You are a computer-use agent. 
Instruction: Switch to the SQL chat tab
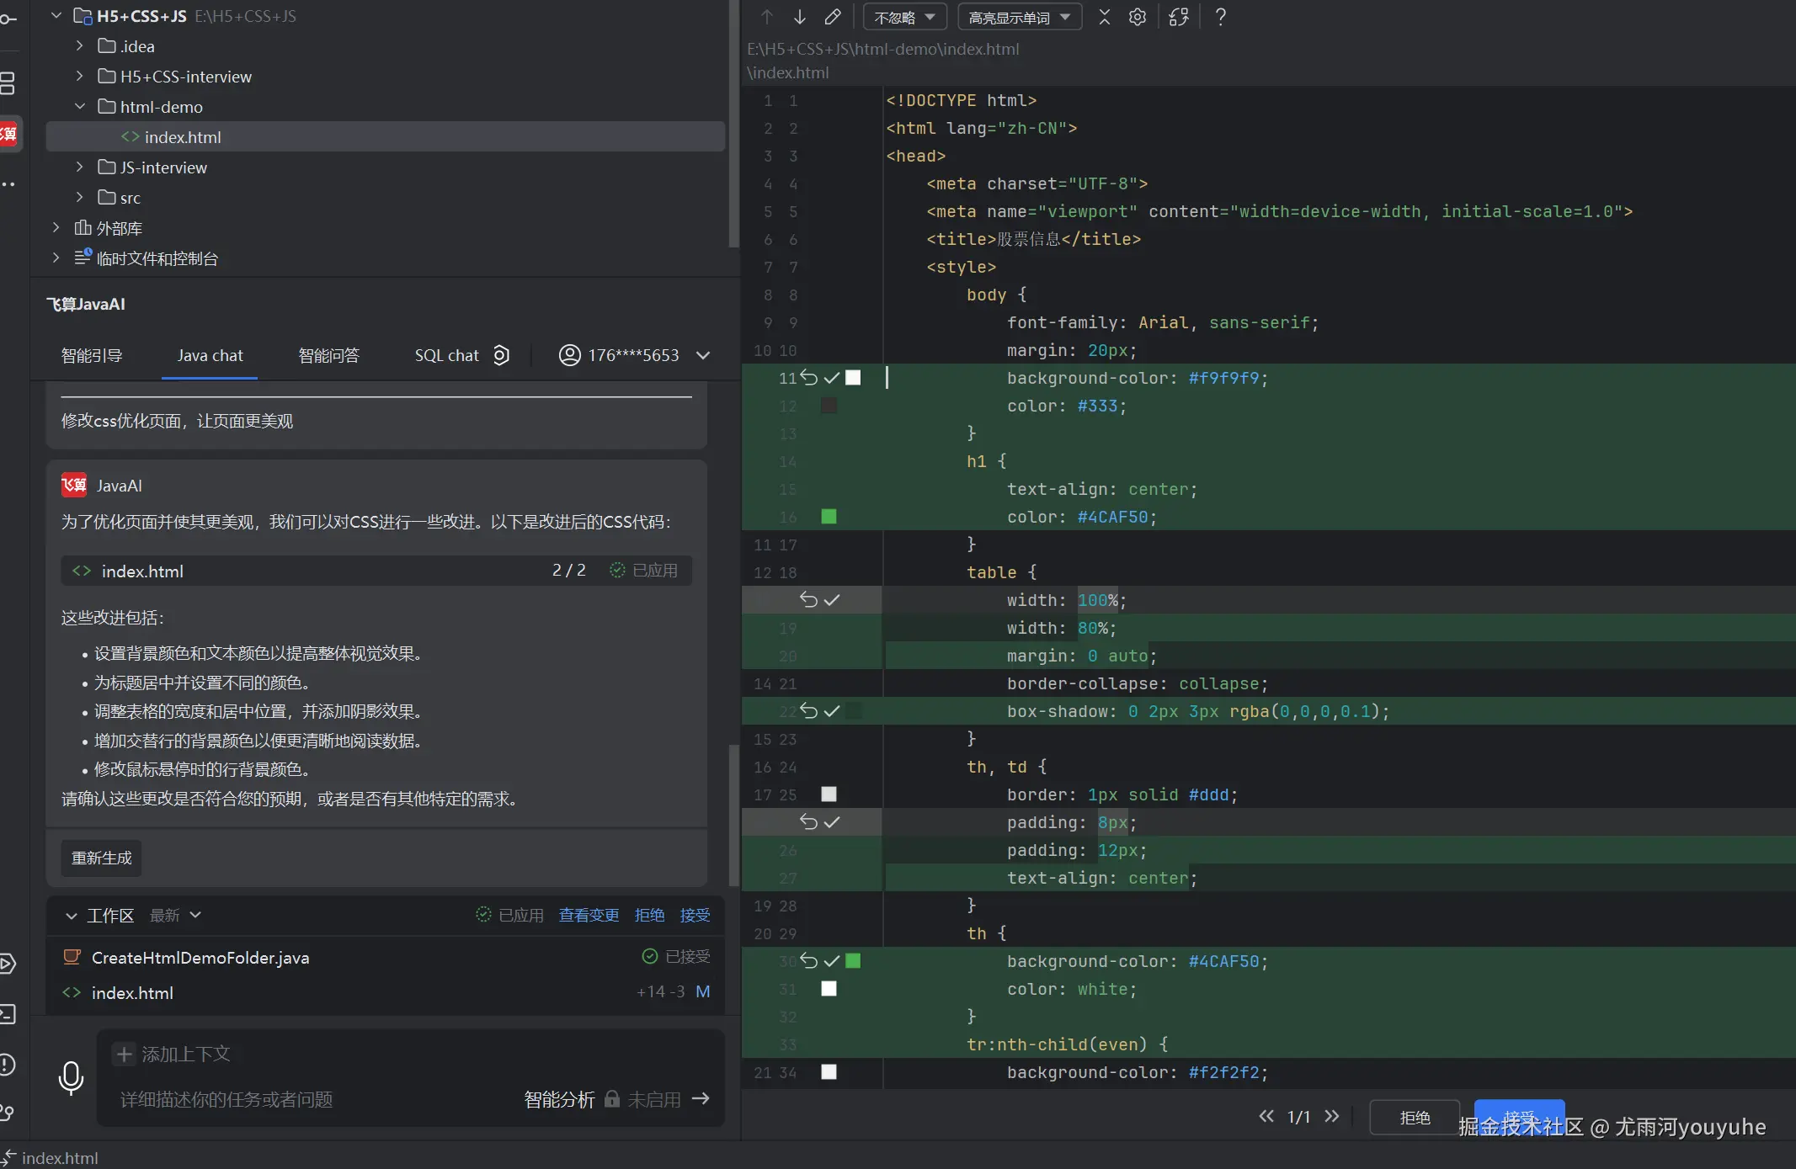(446, 355)
